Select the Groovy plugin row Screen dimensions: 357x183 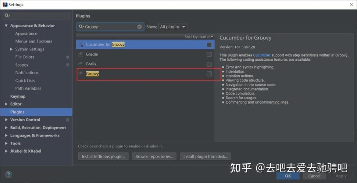pyautogui.click(x=145, y=74)
